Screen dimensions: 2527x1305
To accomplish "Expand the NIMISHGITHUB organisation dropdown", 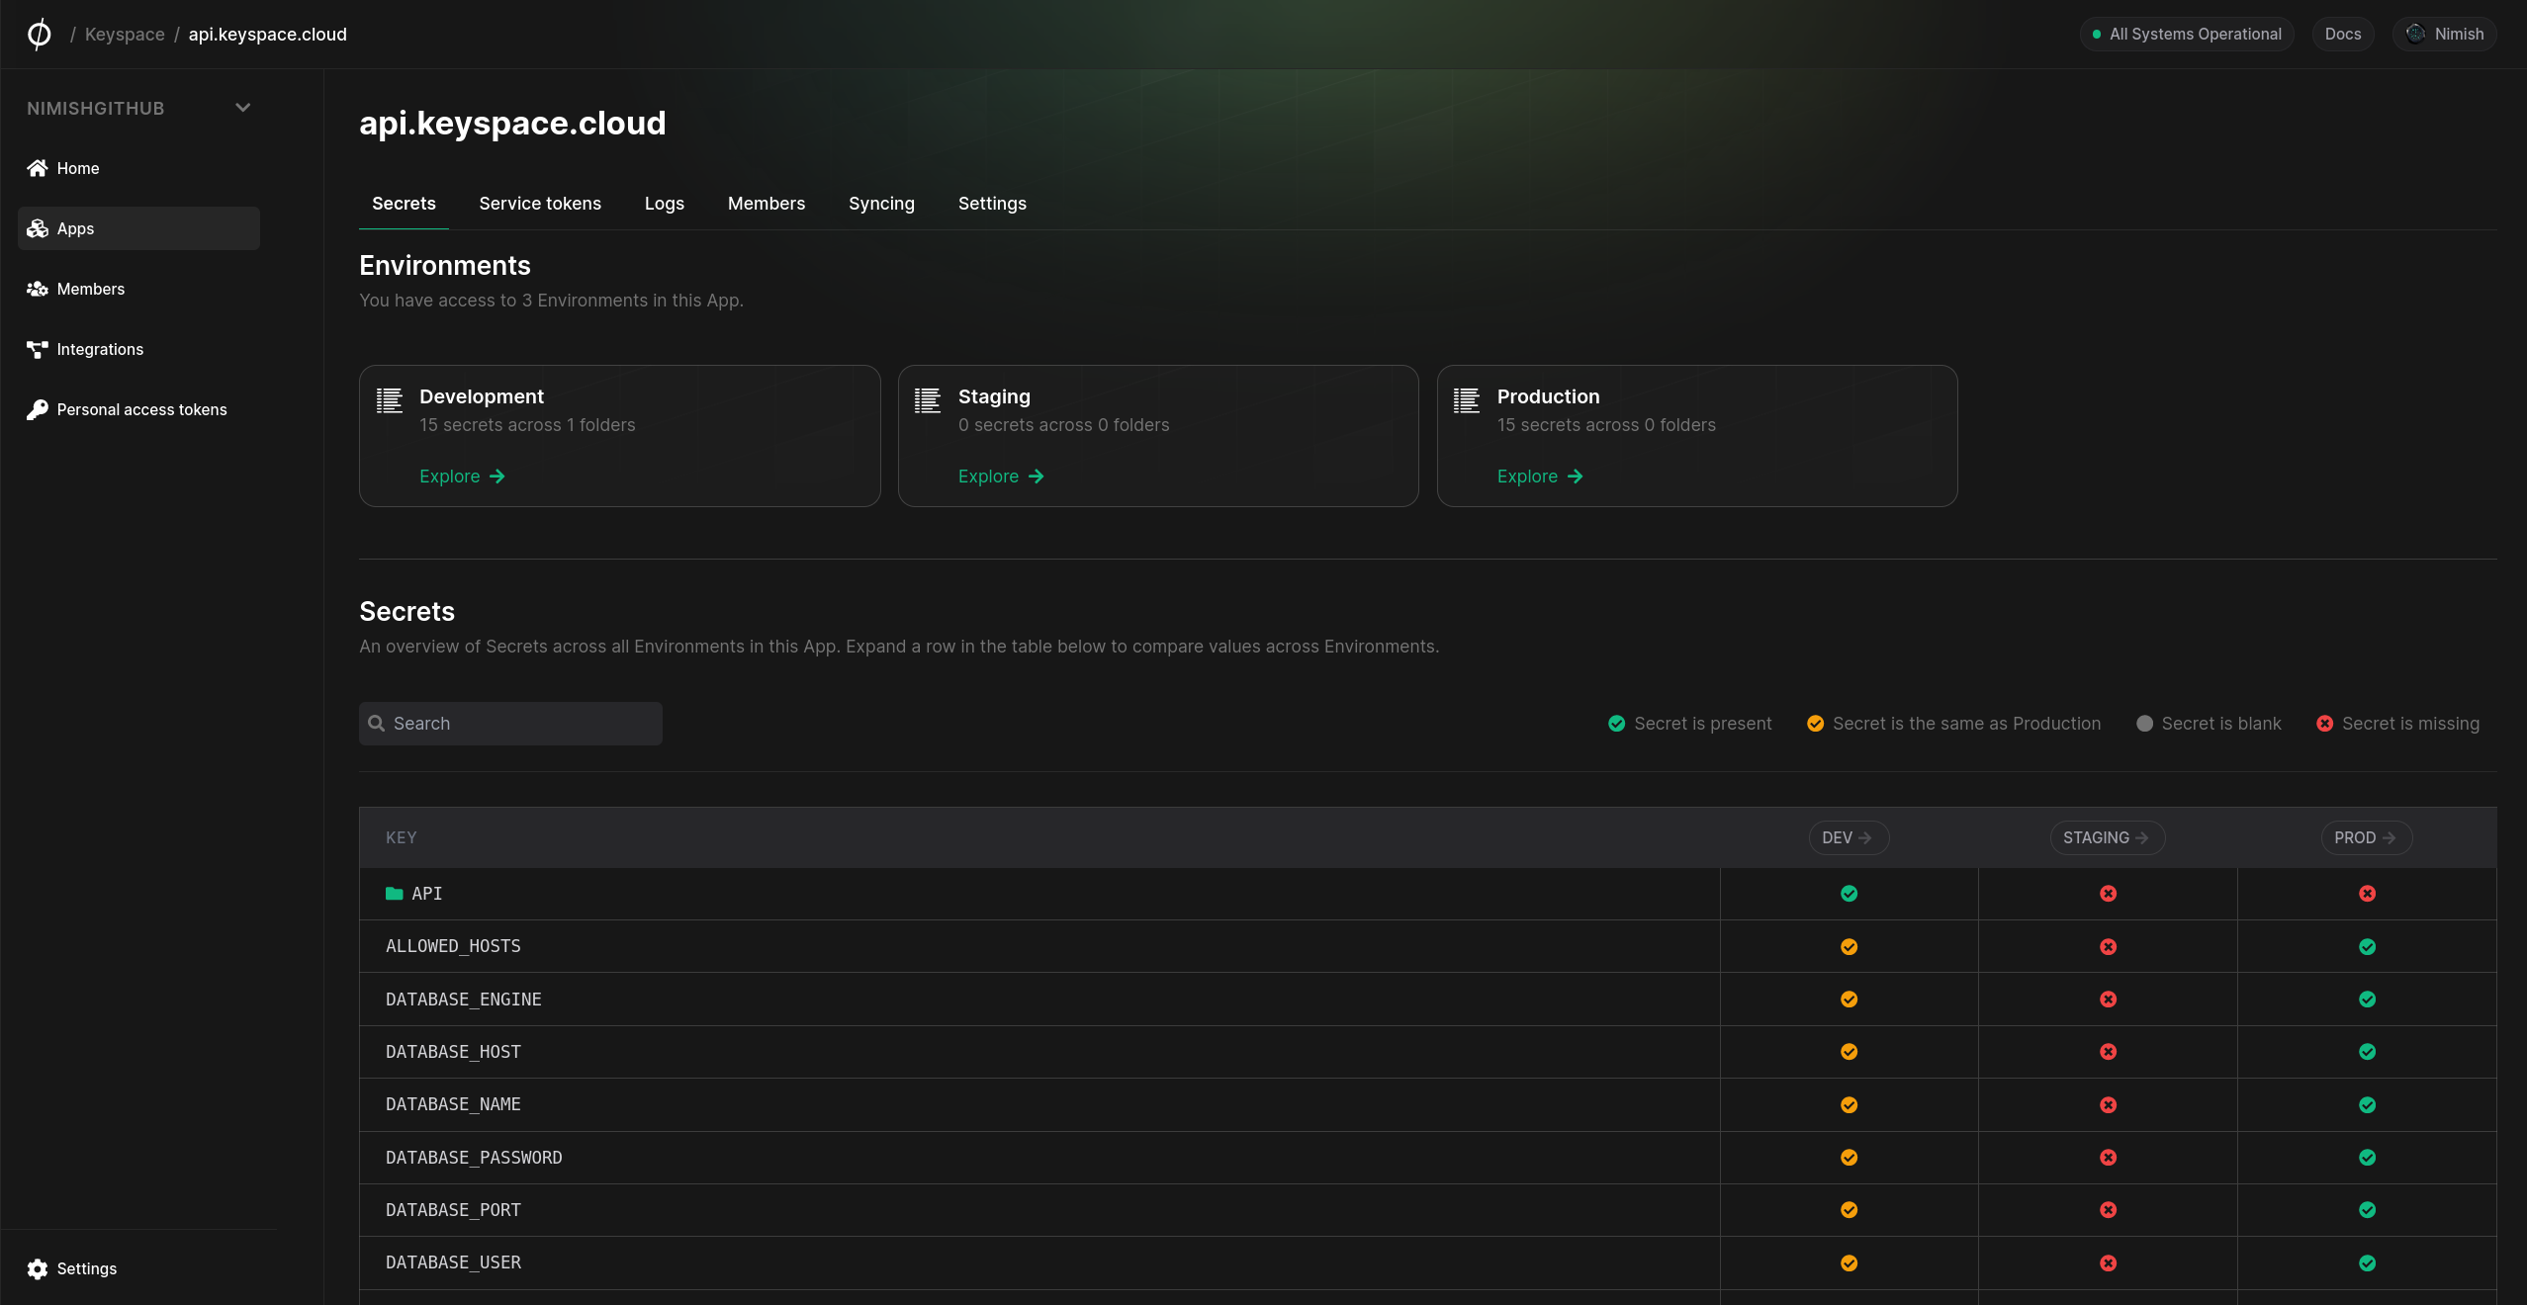I will (x=242, y=108).
